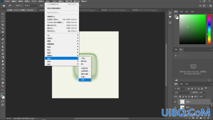The width and height of the screenshot is (213, 120).
Task: Open the opacity 100% dropdown arrow
Action: pos(205,93)
